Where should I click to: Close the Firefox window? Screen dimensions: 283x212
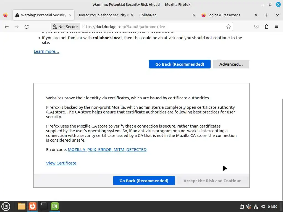pyautogui.click(x=278, y=4)
